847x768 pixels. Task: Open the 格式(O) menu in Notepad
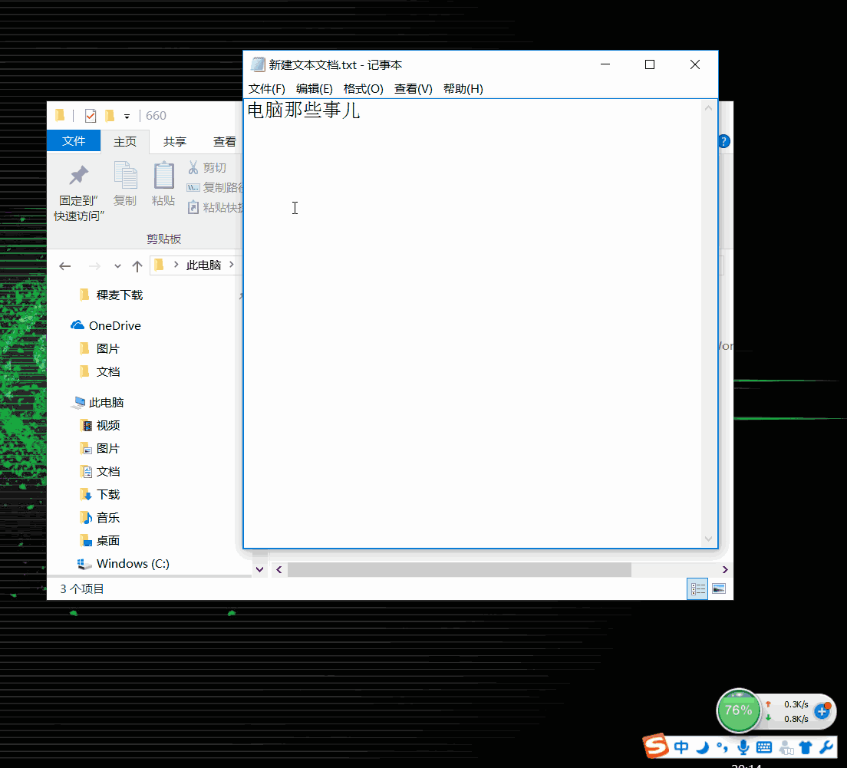coord(363,89)
